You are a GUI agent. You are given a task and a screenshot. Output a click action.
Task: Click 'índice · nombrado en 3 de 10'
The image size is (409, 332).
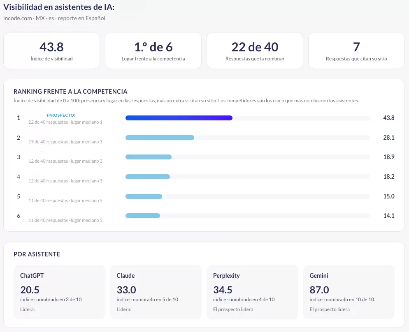[x=51, y=300]
